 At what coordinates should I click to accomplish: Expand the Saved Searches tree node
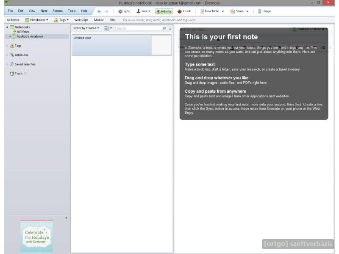pyautogui.click(x=7, y=64)
